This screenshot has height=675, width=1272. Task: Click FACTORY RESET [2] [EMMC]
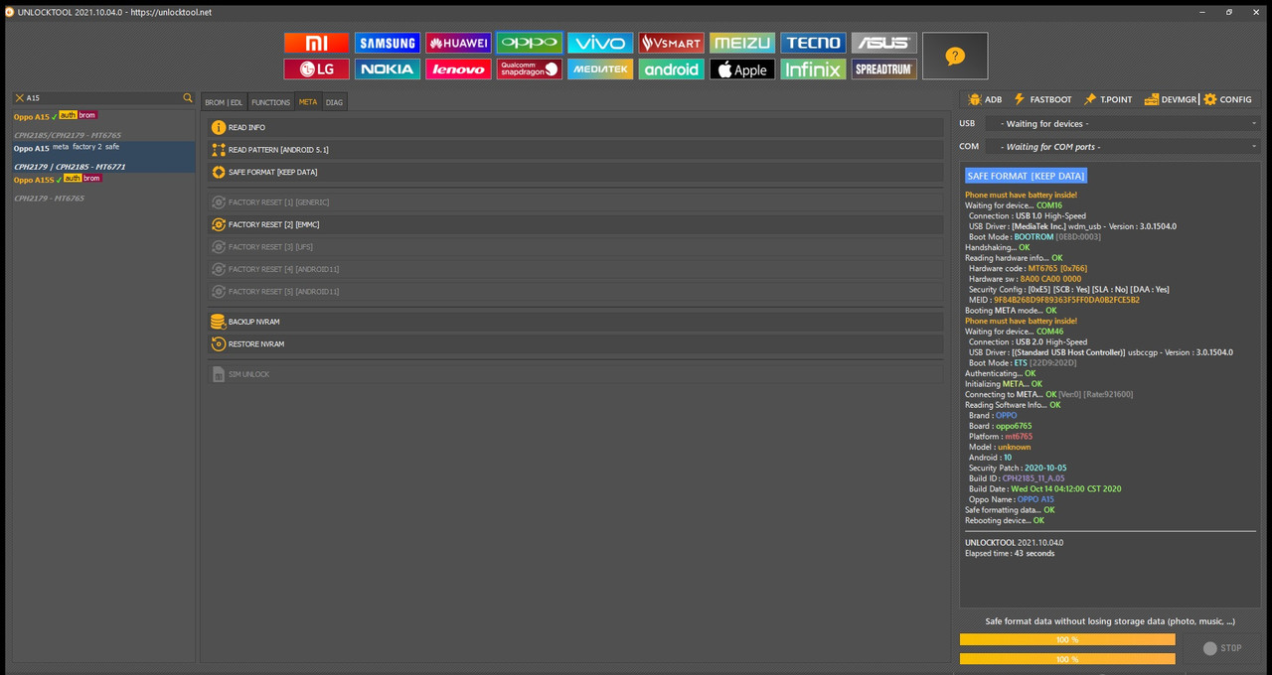[575, 224]
